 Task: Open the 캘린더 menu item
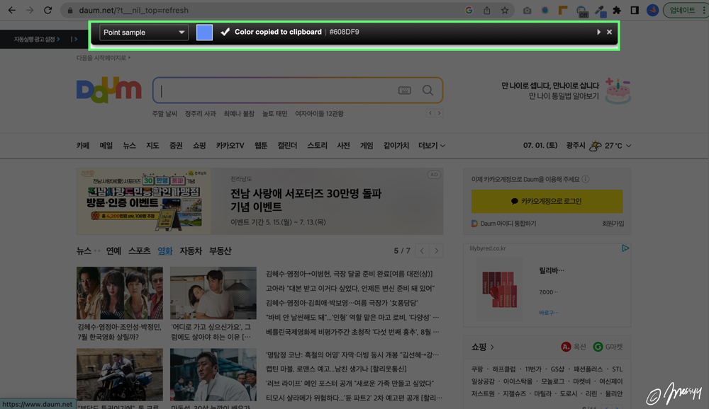click(287, 145)
